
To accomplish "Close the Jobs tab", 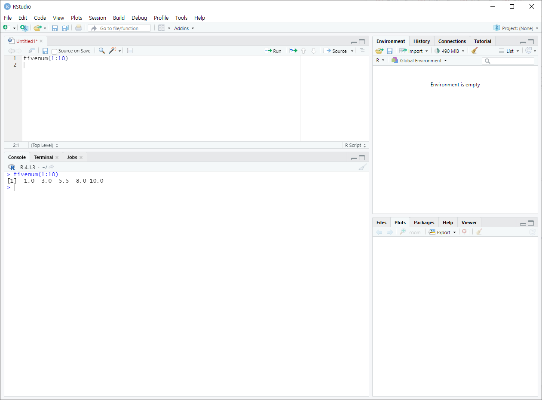I will point(81,157).
